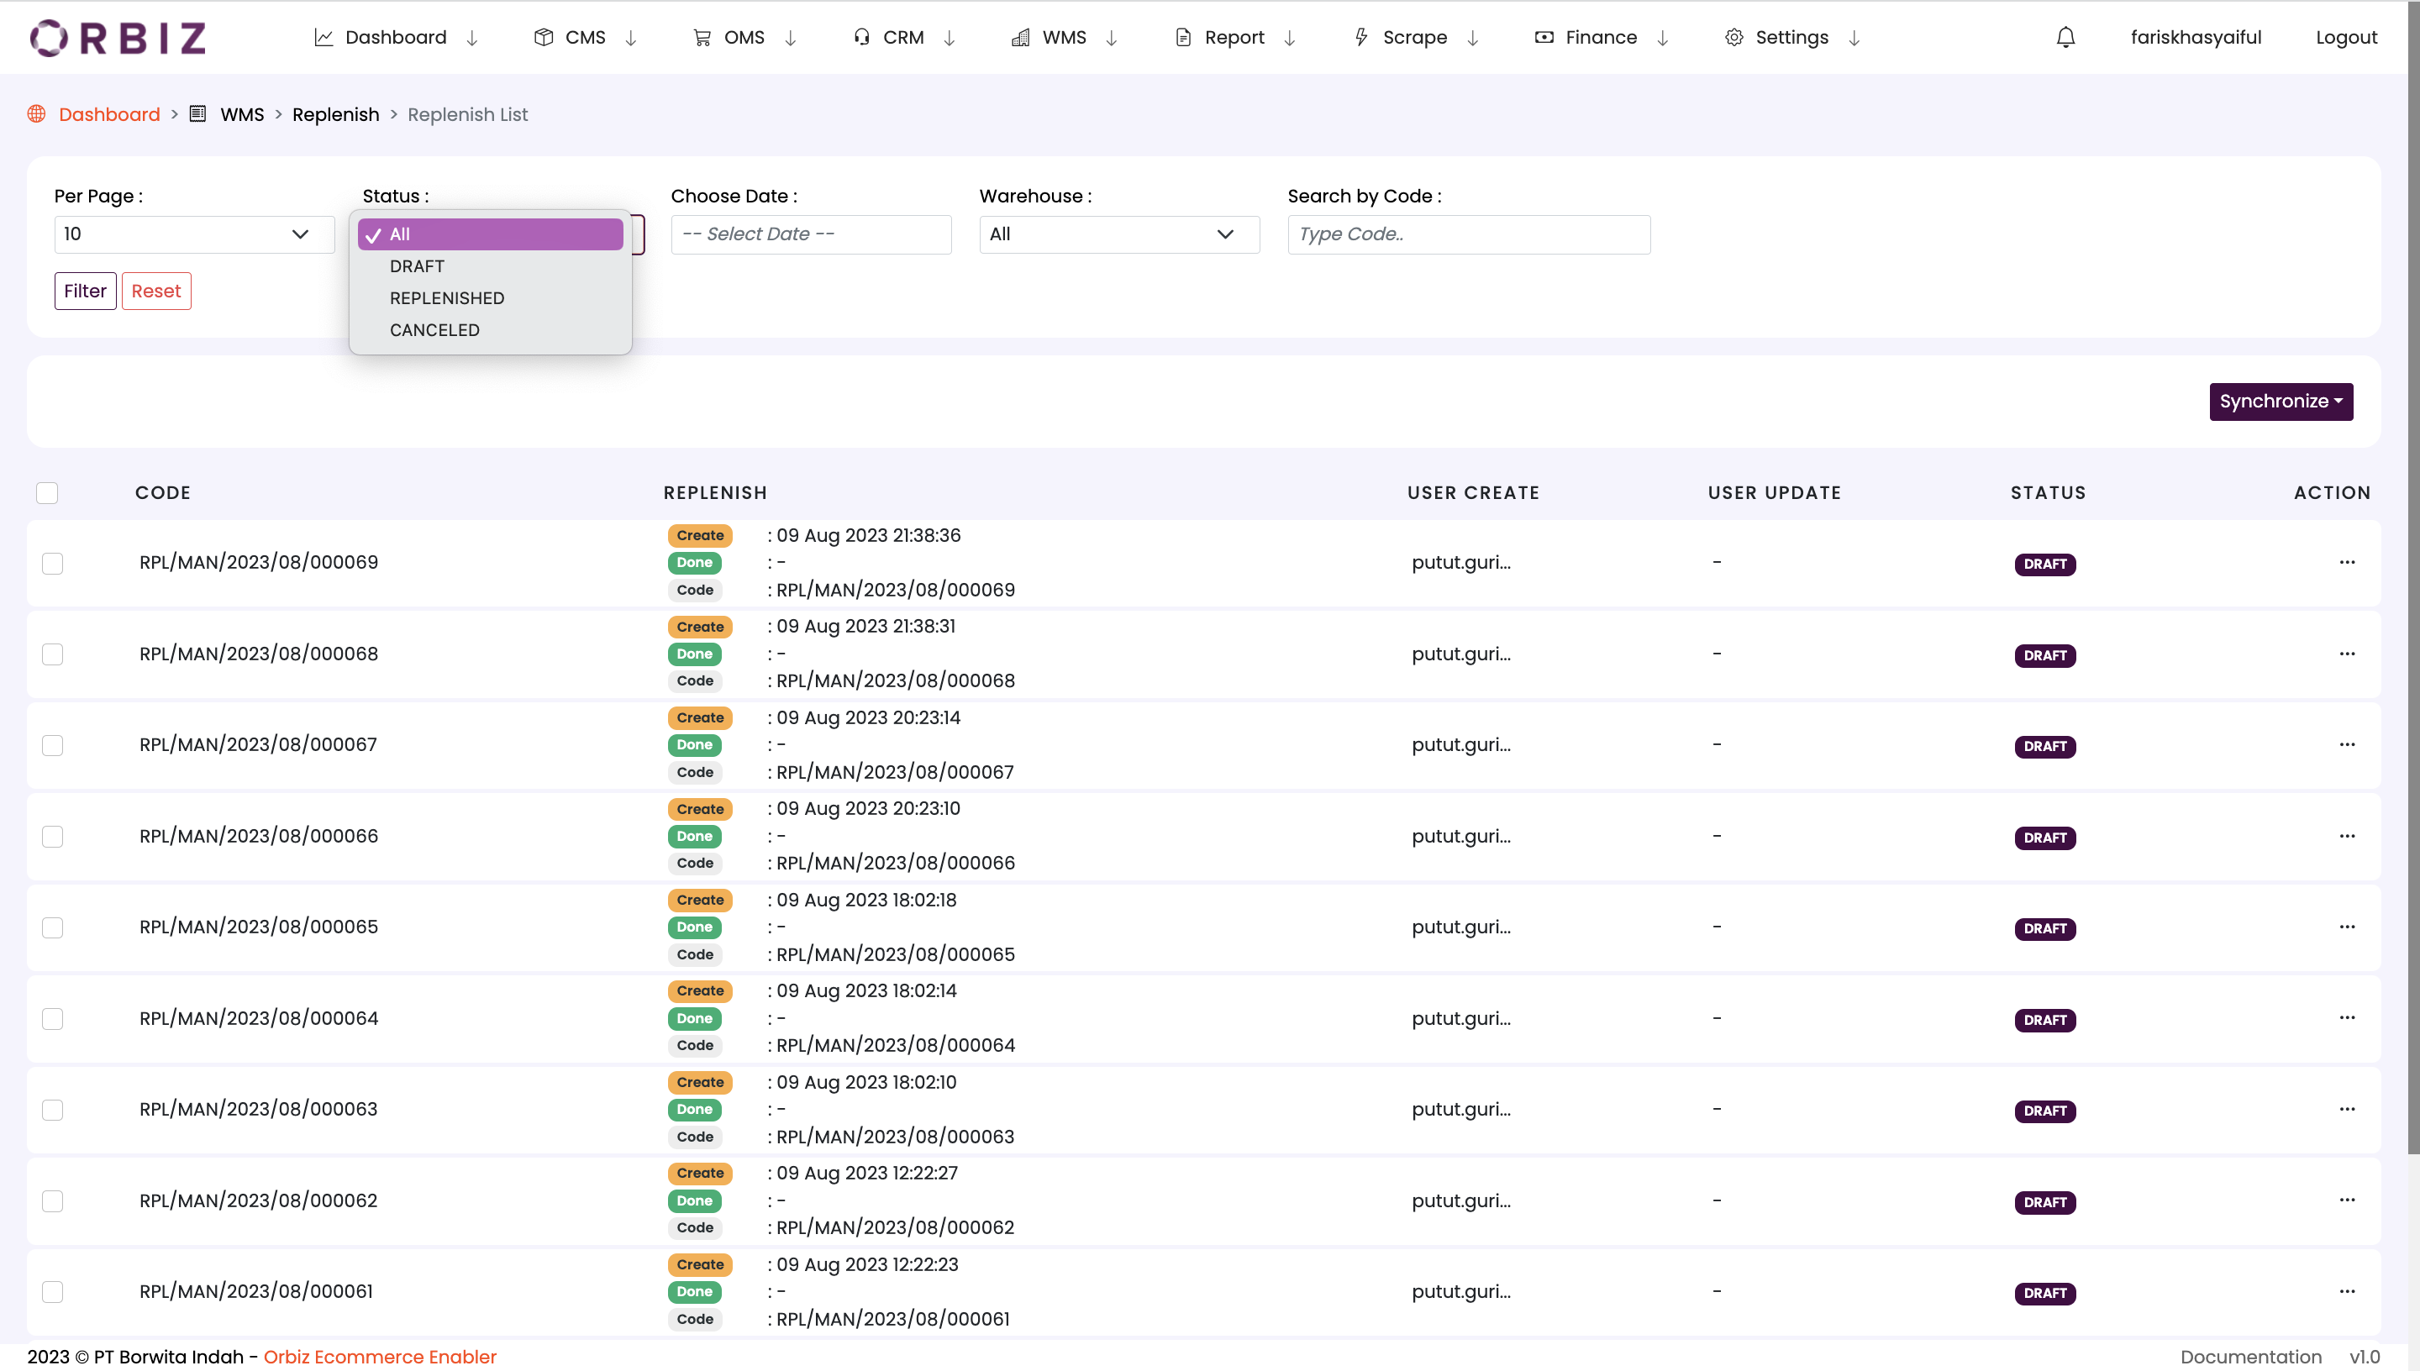Click the CMS box icon
The width and height of the screenshot is (2420, 1371).
(544, 38)
